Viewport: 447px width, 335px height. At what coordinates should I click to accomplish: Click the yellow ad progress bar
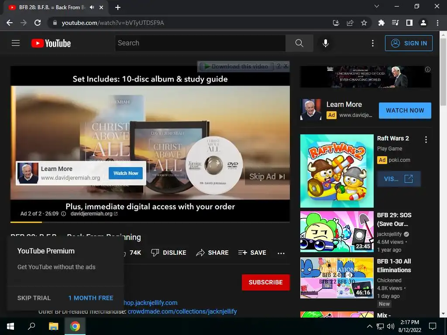coord(26,222)
